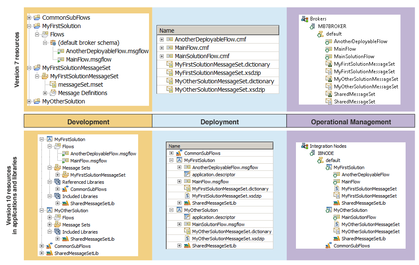
Task: Click the default broker schema icon
Action: click(x=53, y=43)
